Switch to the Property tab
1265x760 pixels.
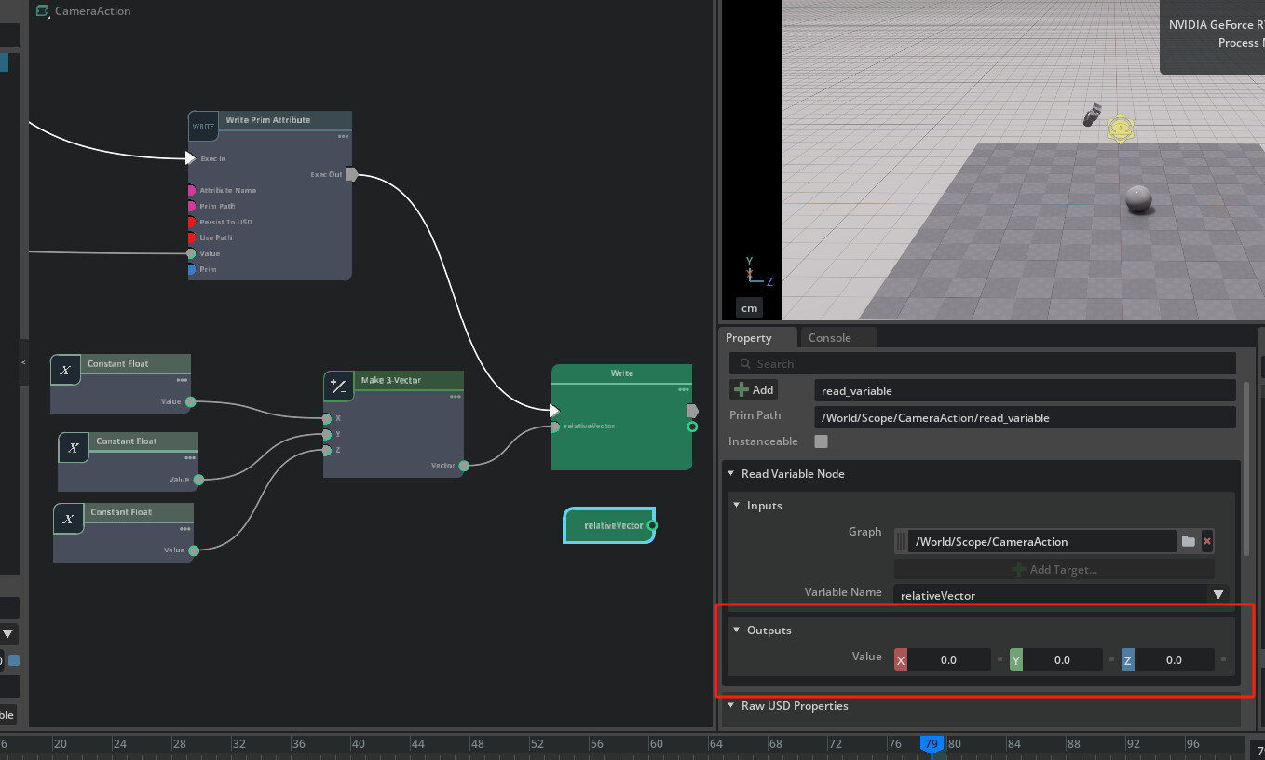tap(750, 337)
